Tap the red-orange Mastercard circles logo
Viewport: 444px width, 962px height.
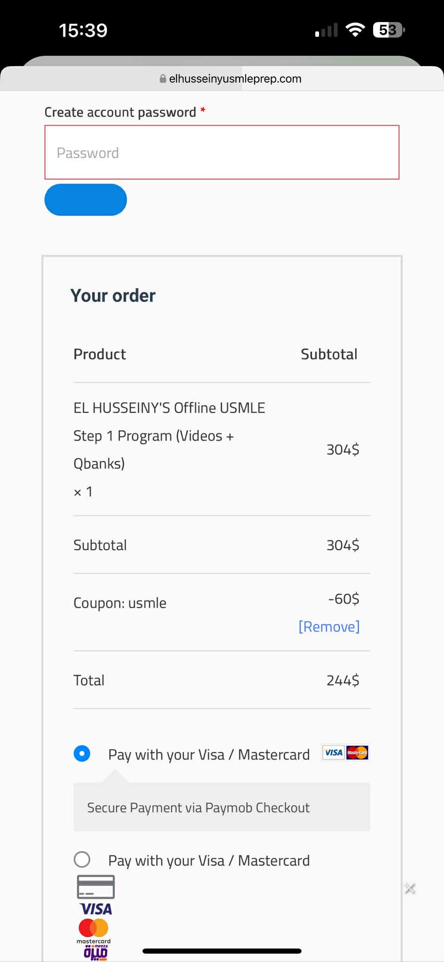click(x=93, y=928)
